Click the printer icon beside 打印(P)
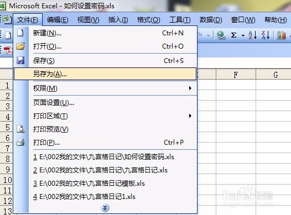This screenshot has width=291, height=215. (x=20, y=143)
